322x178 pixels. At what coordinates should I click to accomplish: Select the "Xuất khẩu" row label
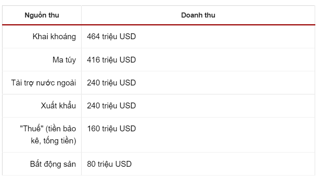(x=58, y=105)
